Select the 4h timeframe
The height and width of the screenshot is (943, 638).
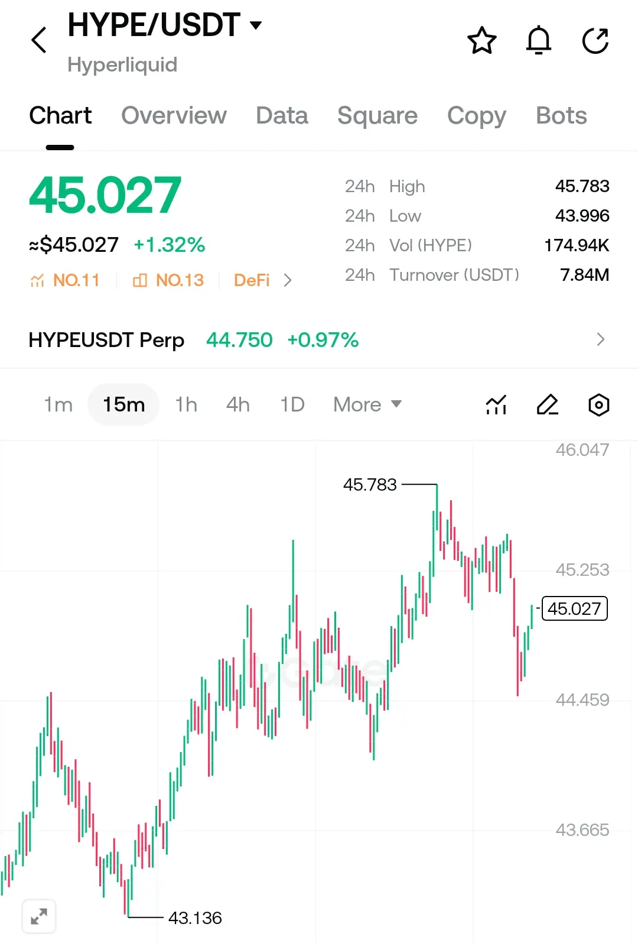tap(238, 405)
